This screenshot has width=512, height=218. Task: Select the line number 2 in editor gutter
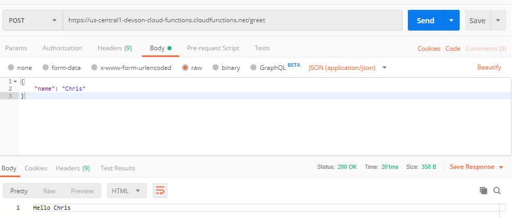coord(10,89)
